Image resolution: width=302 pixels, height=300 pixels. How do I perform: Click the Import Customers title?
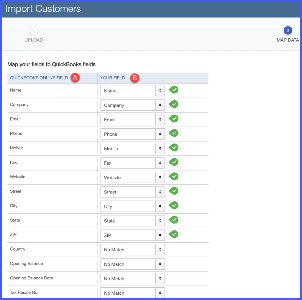pyautogui.click(x=43, y=9)
